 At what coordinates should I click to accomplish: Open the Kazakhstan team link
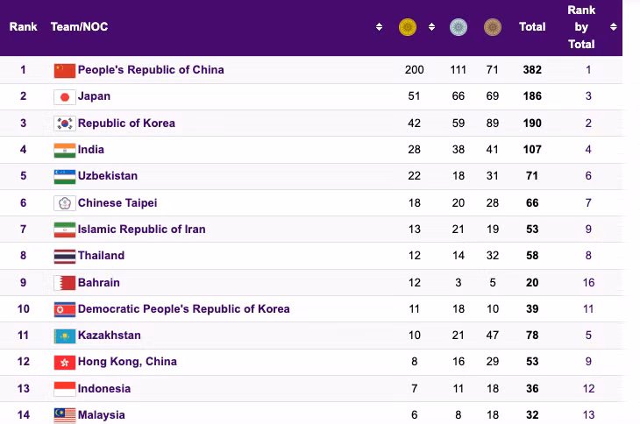click(109, 336)
